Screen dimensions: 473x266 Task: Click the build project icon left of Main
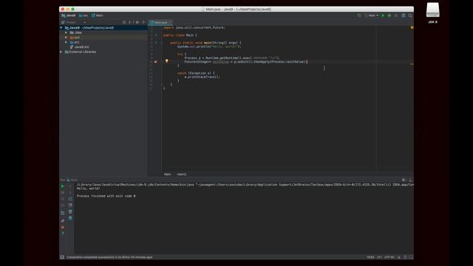[x=359, y=16]
